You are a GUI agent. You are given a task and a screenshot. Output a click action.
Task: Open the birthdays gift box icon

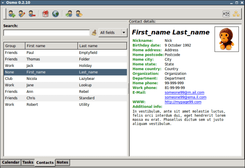[45, 14]
